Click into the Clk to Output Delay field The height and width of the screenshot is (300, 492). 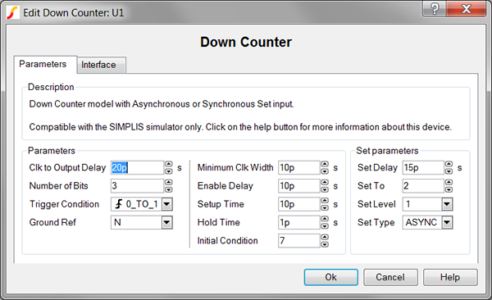[x=138, y=167]
